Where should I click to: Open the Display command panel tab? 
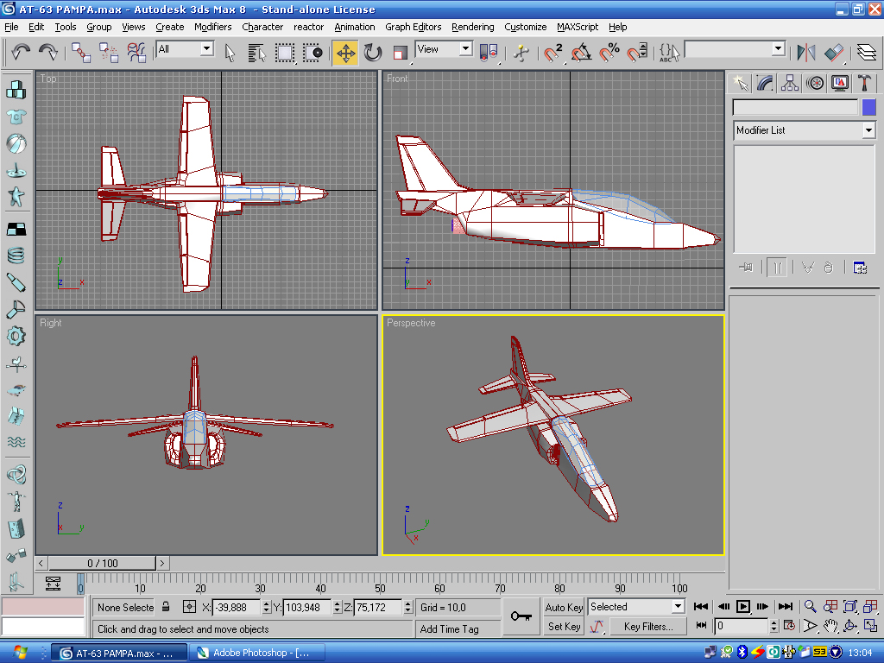click(839, 83)
